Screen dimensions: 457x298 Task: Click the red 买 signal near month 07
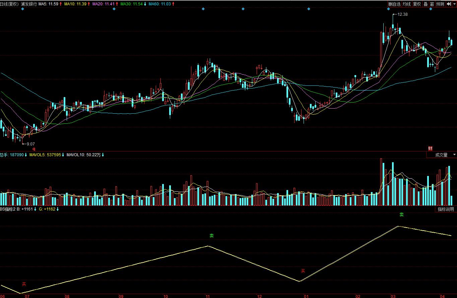pyautogui.click(x=24, y=284)
